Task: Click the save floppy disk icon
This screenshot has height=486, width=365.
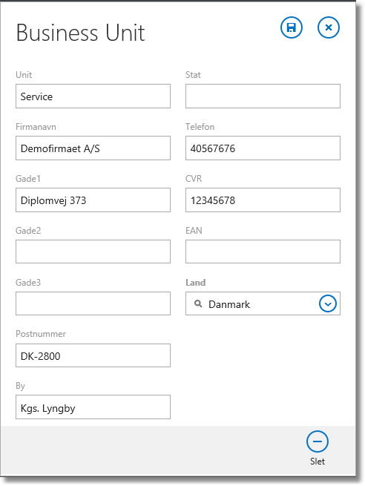Action: (292, 27)
